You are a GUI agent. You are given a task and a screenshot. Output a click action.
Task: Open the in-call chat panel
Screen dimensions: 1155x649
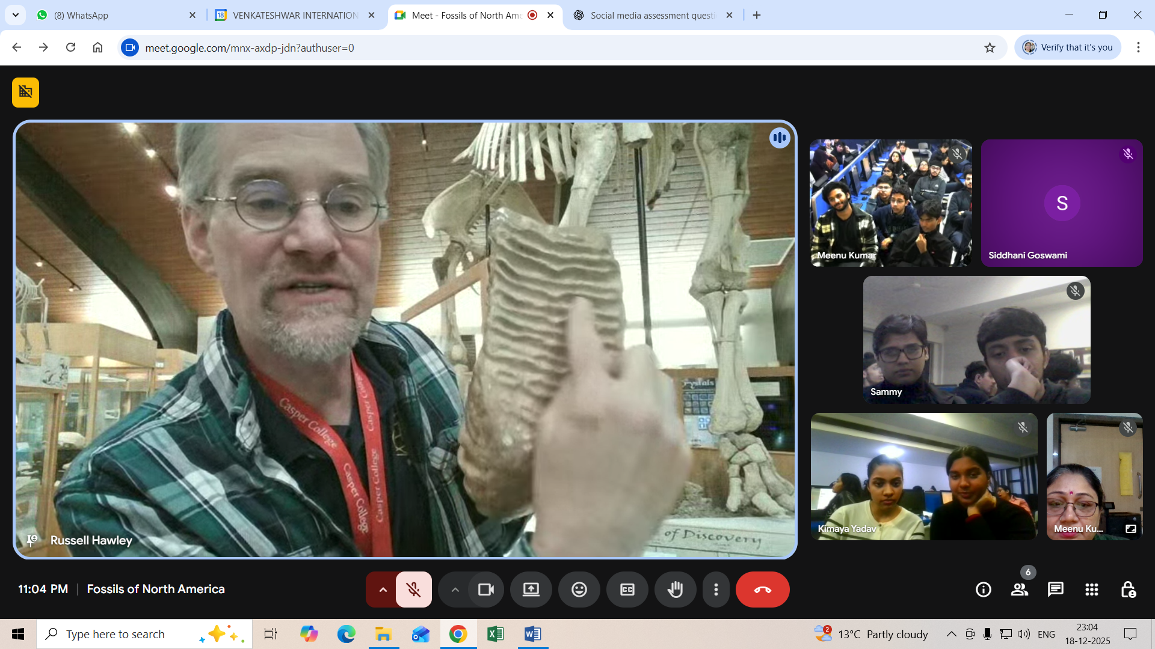pos(1055,590)
